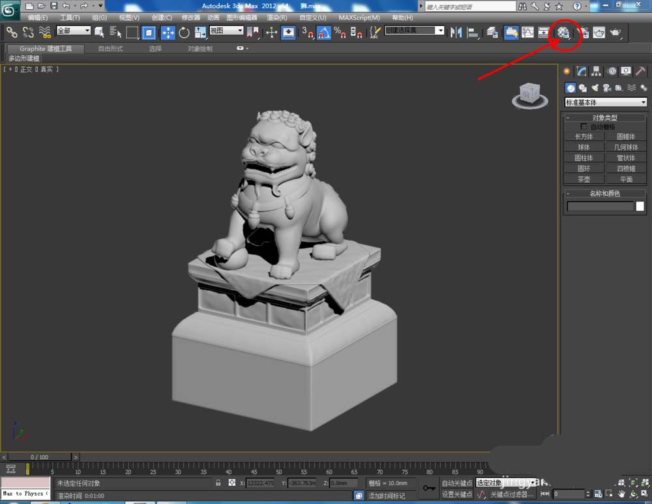Toggle Angle Snap button
This screenshot has height=504, width=652.
(324, 32)
